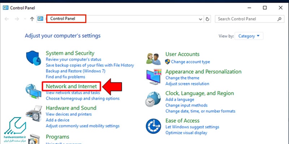Open the Ease of Access icon
This screenshot has height=144, width=289.
153,126
